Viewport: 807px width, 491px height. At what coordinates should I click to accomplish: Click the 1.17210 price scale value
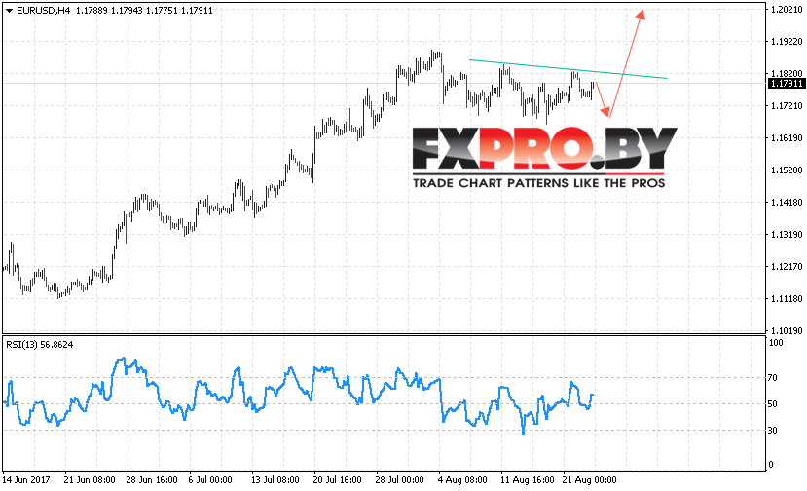(x=787, y=105)
